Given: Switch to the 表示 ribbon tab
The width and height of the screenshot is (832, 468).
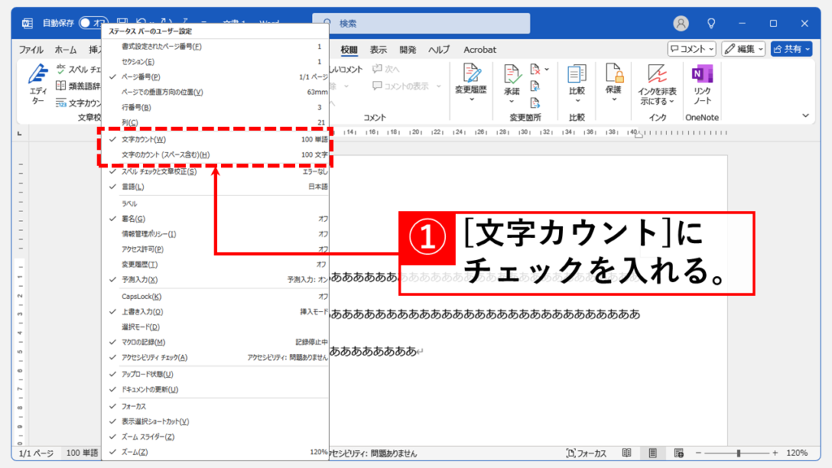Looking at the screenshot, I should click(379, 50).
